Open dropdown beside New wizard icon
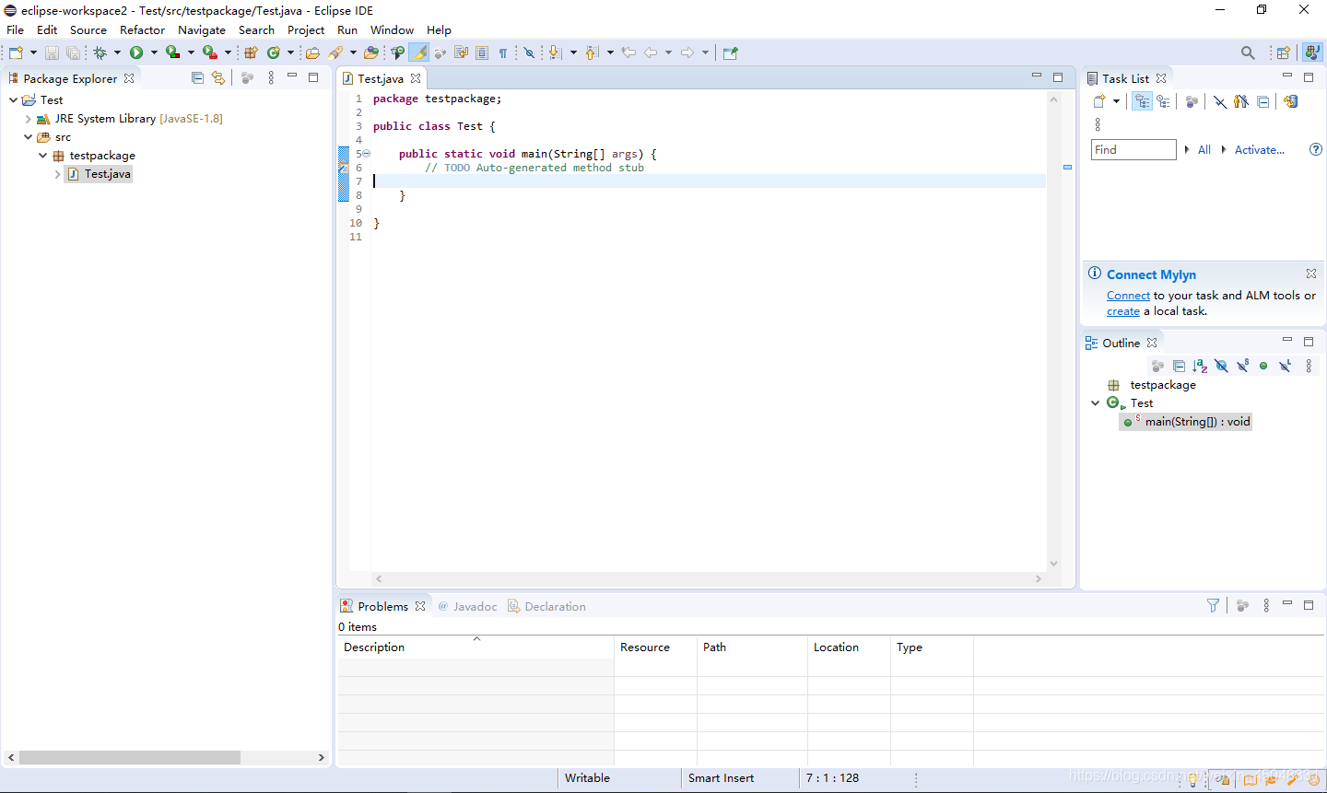The width and height of the screenshot is (1327, 793). 33,52
